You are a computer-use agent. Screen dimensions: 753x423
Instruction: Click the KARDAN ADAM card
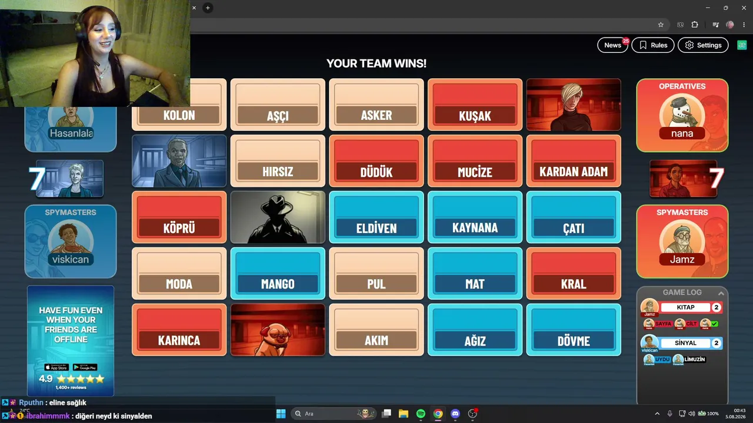point(574,161)
